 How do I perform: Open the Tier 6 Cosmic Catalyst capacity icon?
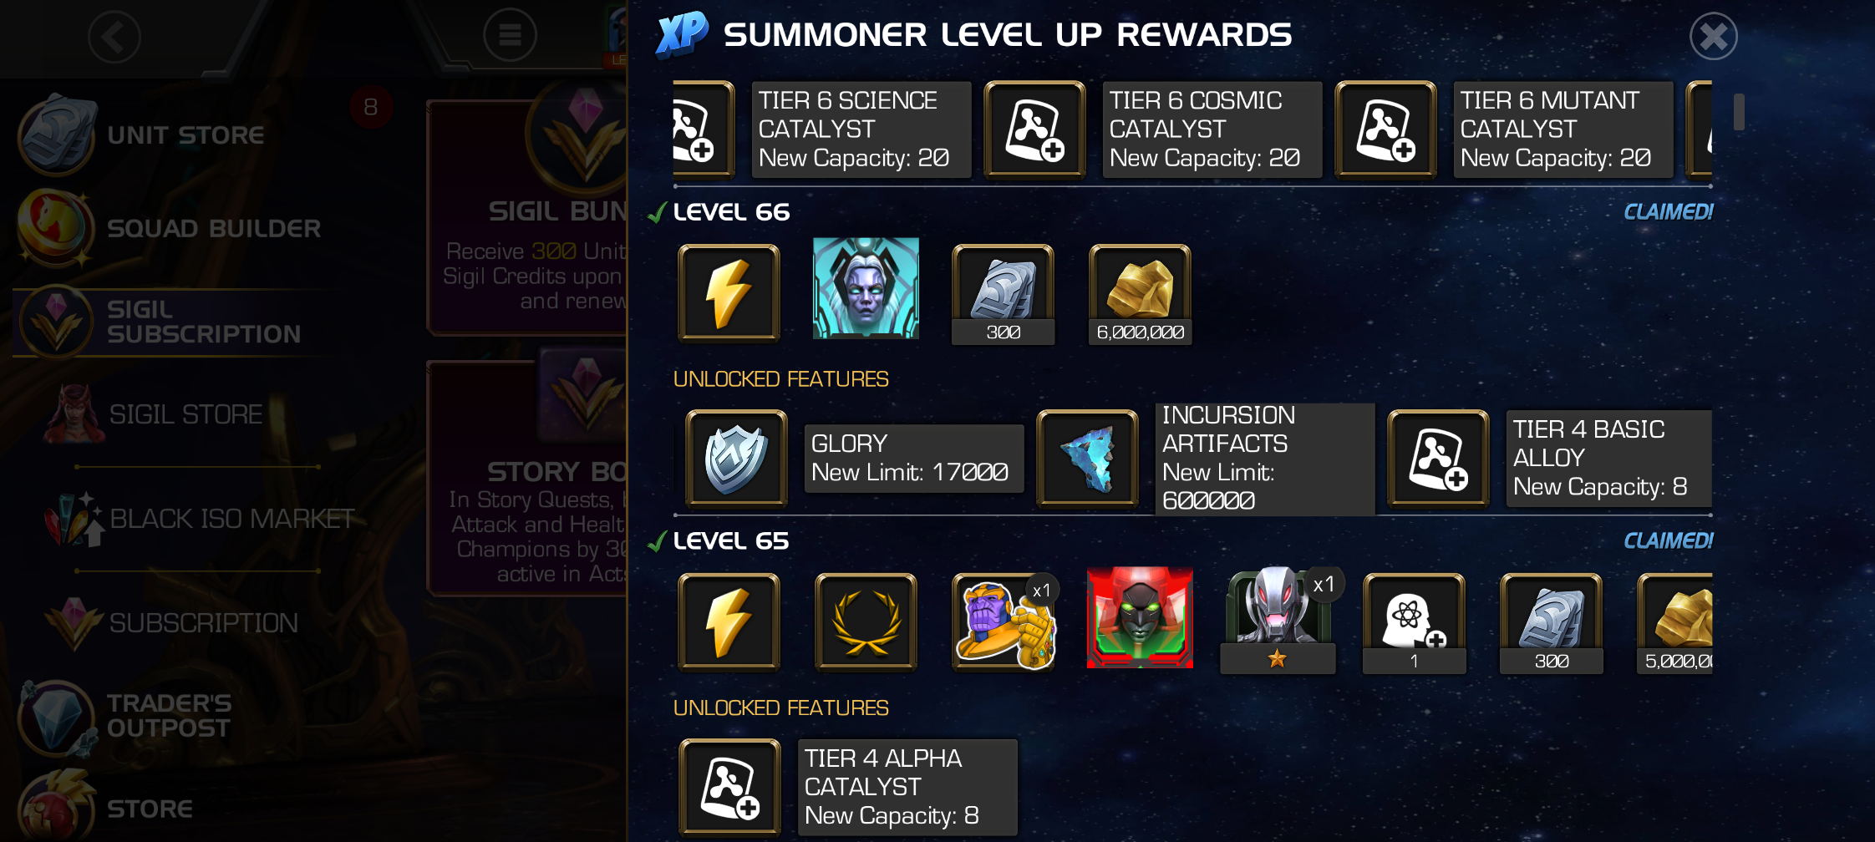click(1034, 129)
